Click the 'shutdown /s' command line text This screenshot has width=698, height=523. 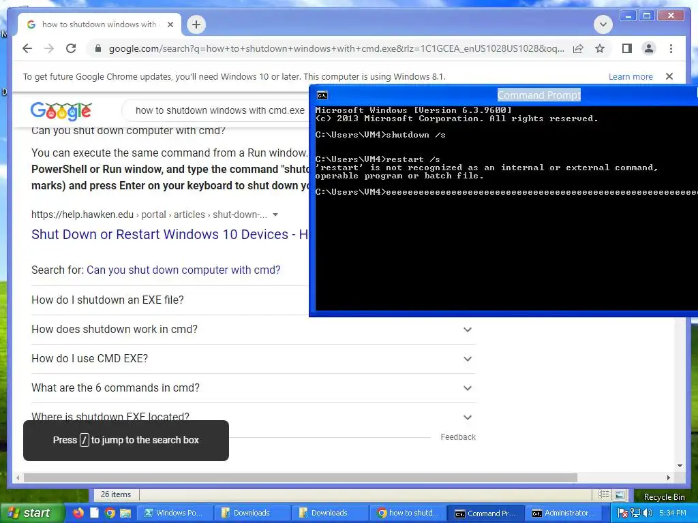(x=415, y=135)
